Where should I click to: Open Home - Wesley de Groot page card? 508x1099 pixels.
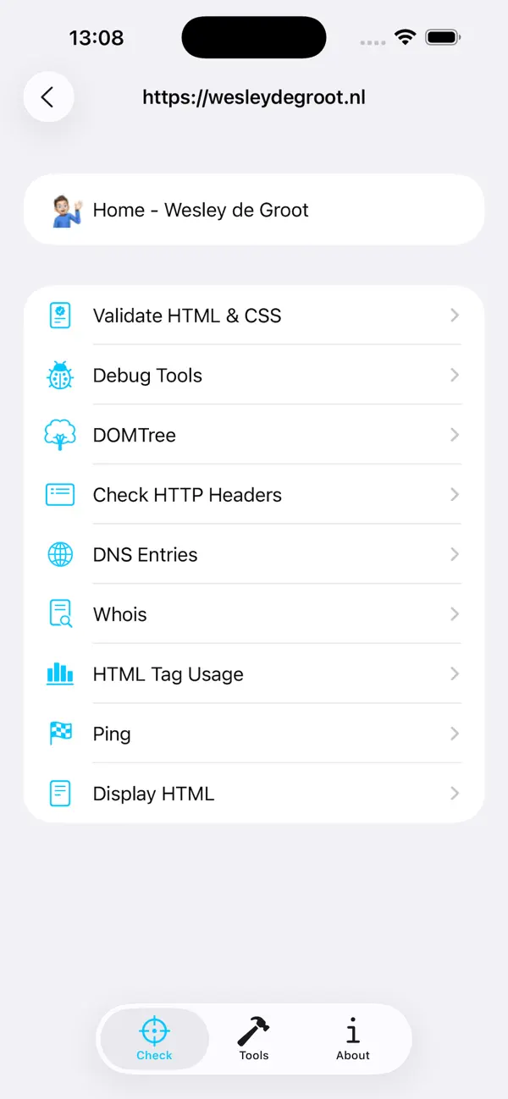[x=254, y=209]
